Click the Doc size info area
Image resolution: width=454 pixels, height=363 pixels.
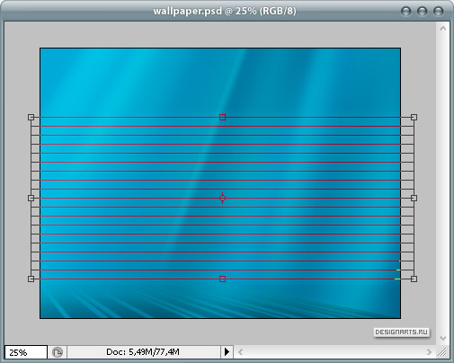[143, 351]
